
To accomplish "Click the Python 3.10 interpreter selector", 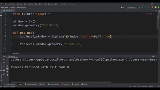I will click(152, 86).
